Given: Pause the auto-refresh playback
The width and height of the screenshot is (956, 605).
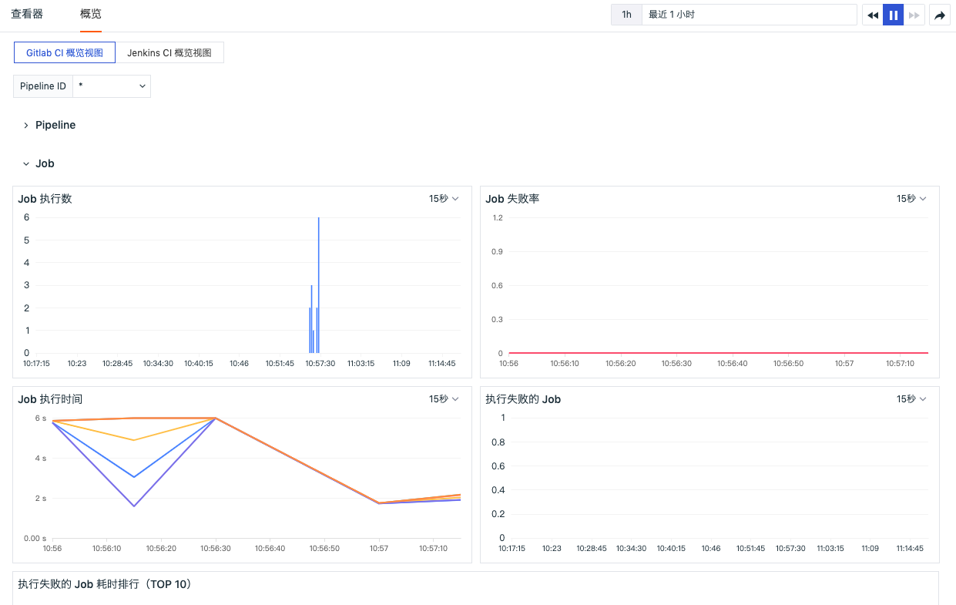Looking at the screenshot, I should (893, 15).
